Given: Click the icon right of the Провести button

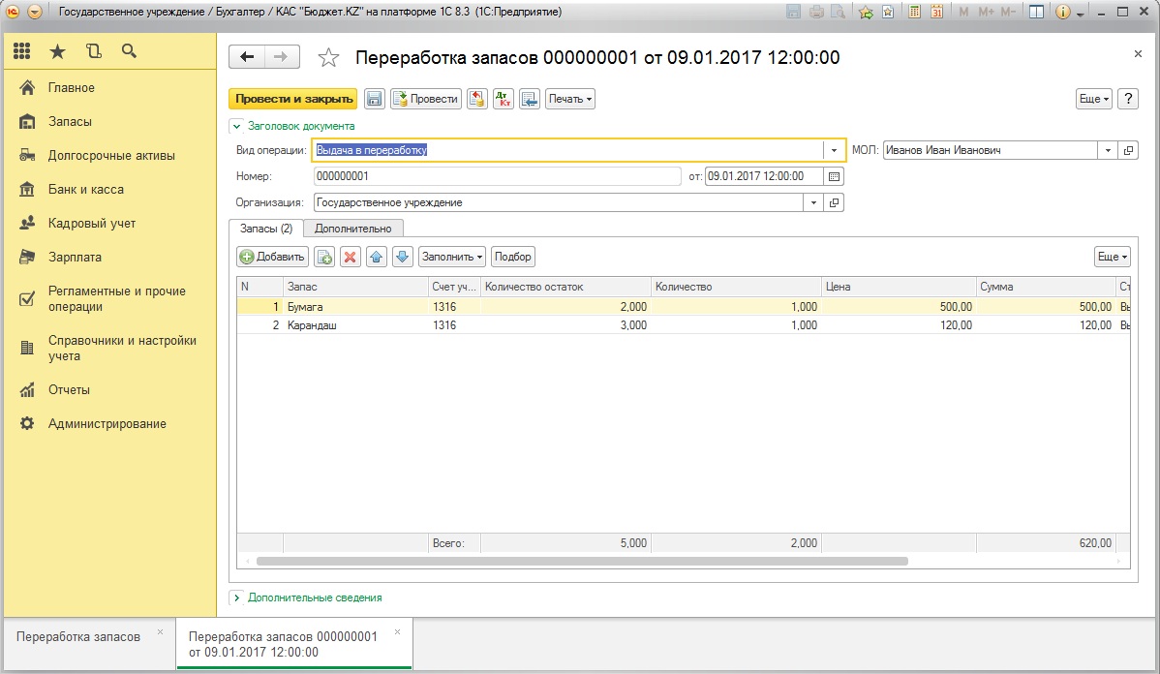Looking at the screenshot, I should tap(477, 99).
